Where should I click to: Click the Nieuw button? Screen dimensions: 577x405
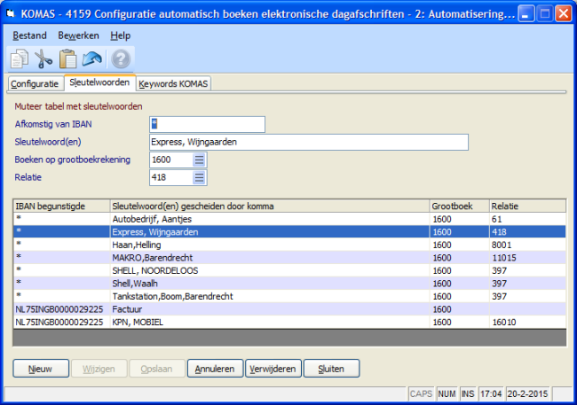pyautogui.click(x=41, y=369)
